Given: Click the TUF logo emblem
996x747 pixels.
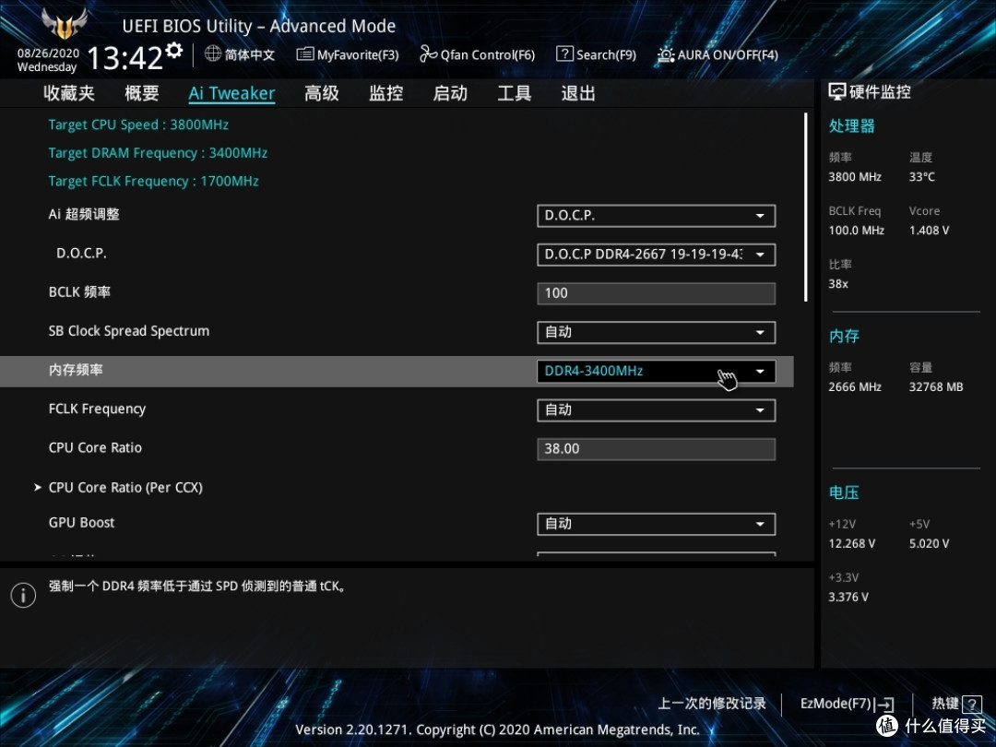Looking at the screenshot, I should 64,23.
